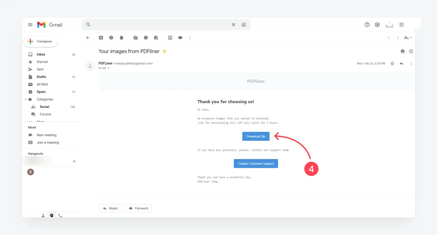Click the date Mon, Feb 22, 6:29 PM
Image resolution: width=437 pixels, height=235 pixels.
[x=371, y=63]
